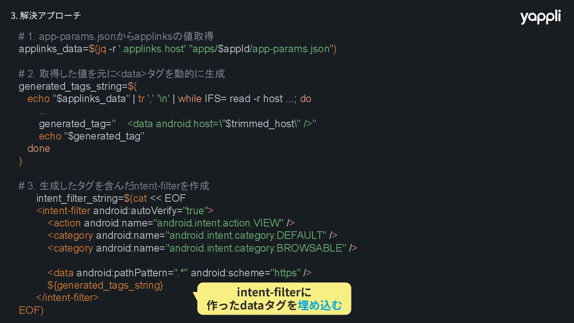Click the first comment about app-params.json
Viewport: 574px width, 323px height.
116,37
